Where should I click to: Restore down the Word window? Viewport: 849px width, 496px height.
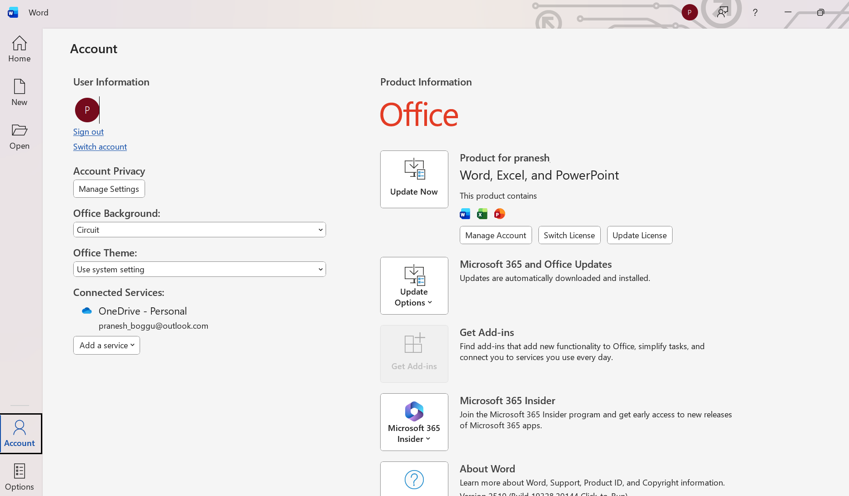click(820, 12)
